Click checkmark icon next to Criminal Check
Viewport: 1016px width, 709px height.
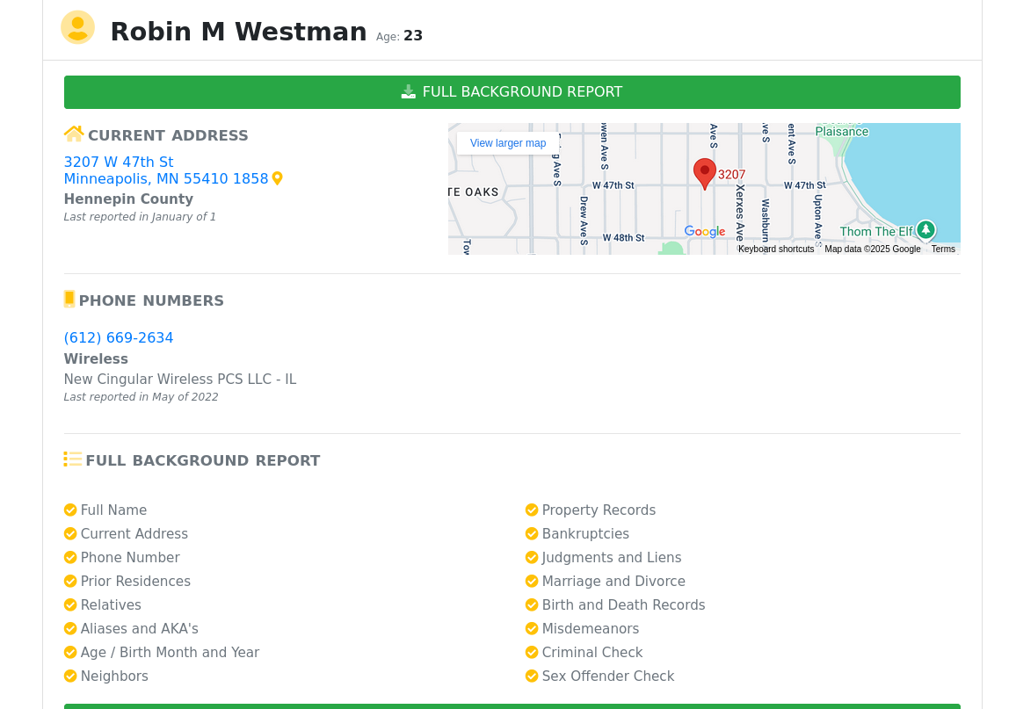[x=532, y=653]
